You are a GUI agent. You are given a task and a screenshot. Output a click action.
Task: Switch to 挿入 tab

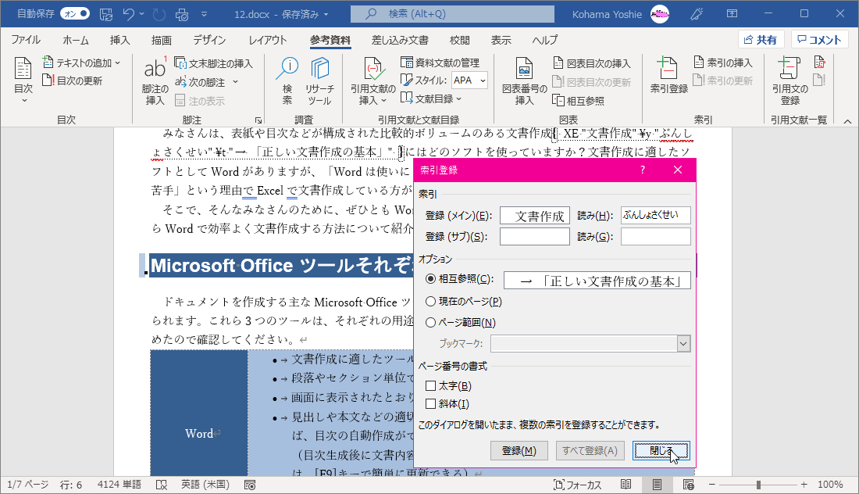point(119,40)
